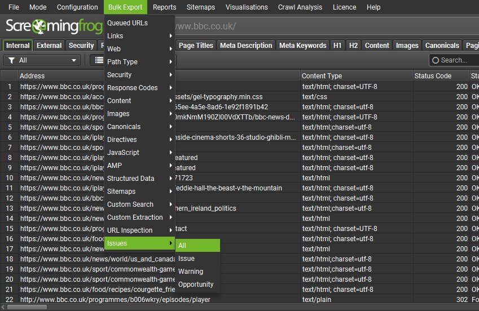Select Issue in the Issues submenu

pos(197,259)
